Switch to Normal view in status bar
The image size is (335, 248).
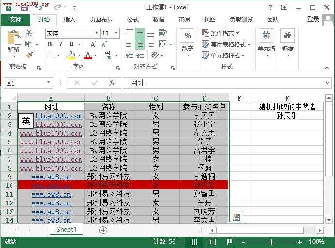193,242
